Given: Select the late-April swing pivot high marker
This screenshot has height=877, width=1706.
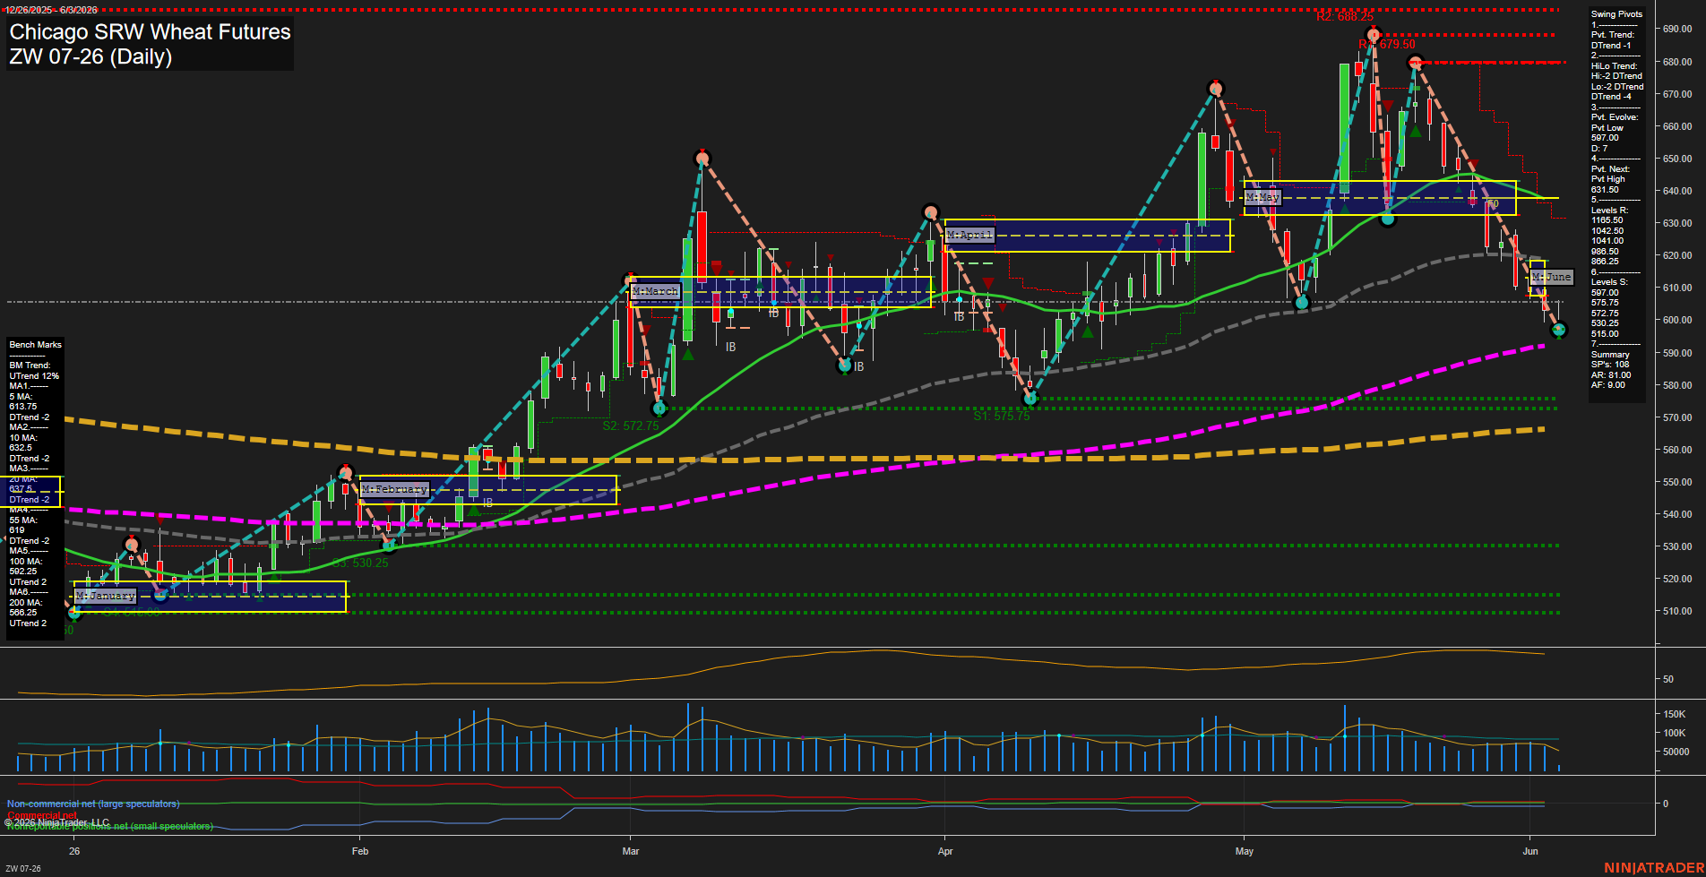Looking at the screenshot, I should (x=1216, y=88).
